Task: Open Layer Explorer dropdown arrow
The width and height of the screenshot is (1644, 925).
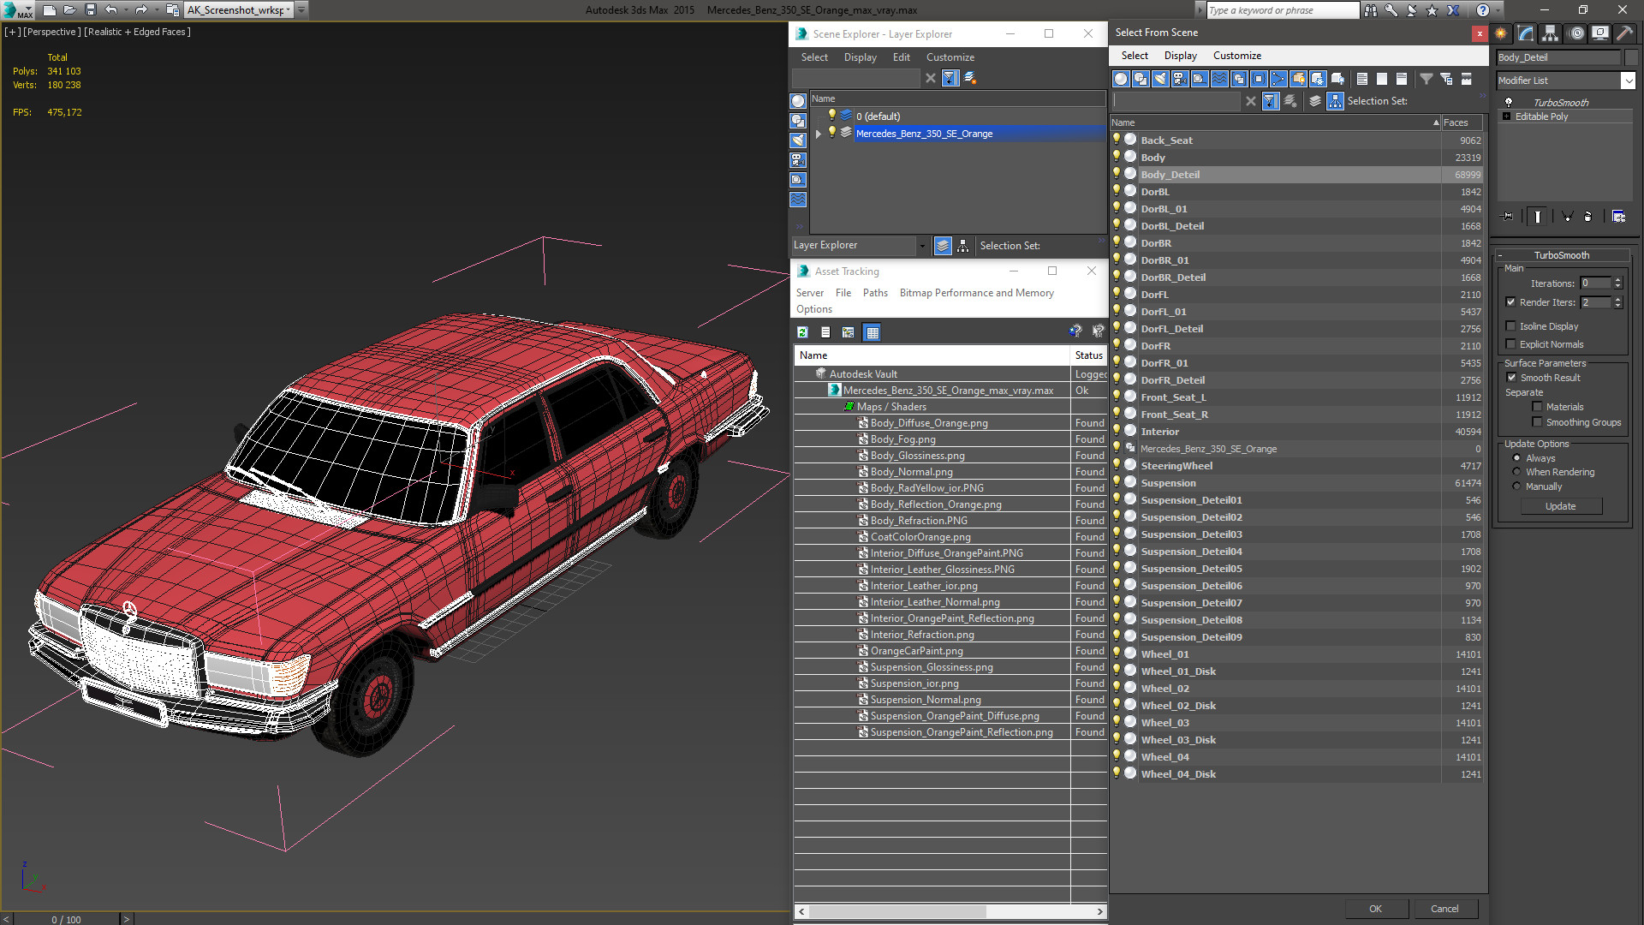Action: [x=922, y=246]
